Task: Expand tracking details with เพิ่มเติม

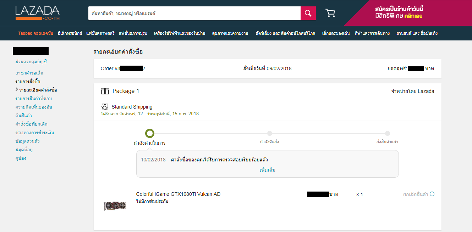Action: [268, 170]
